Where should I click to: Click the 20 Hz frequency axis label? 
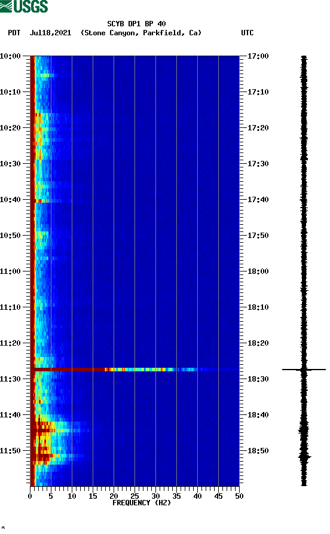coord(114,496)
